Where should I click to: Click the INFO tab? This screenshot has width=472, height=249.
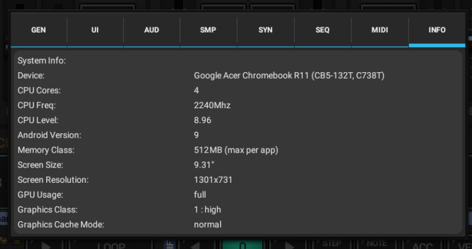tap(437, 30)
